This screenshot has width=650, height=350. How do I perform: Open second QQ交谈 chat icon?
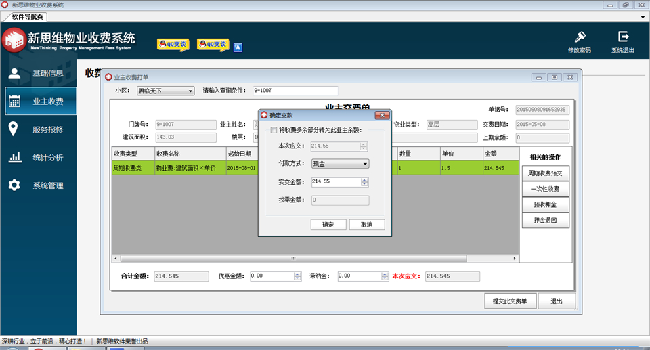pyautogui.click(x=213, y=45)
